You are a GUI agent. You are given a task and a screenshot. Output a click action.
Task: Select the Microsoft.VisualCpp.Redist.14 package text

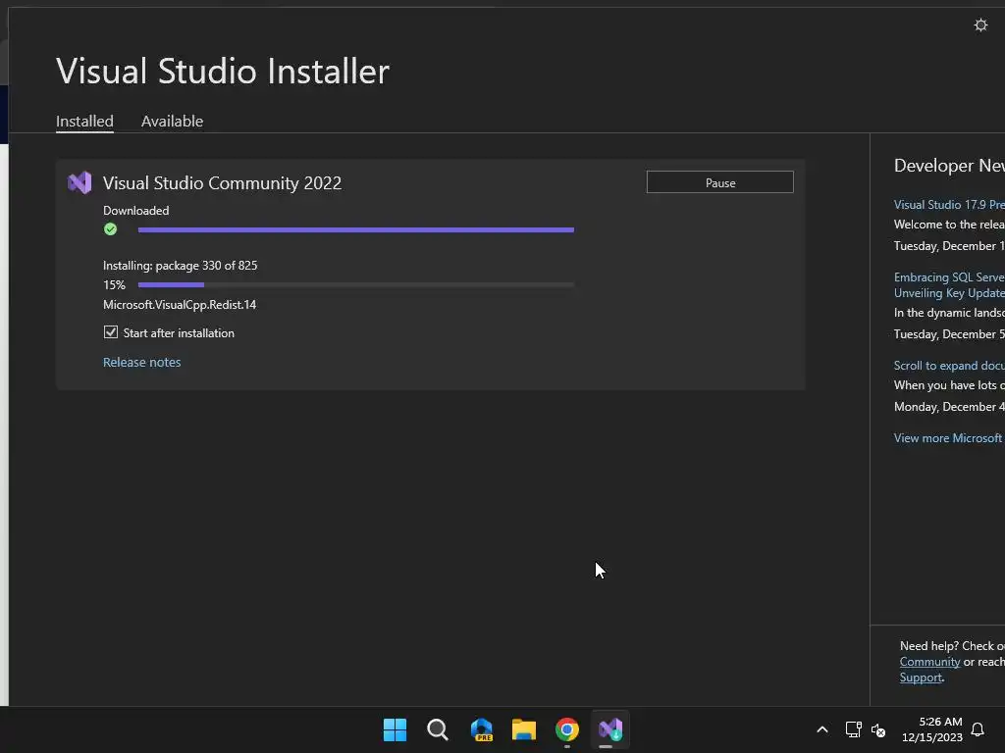pyautogui.click(x=180, y=305)
